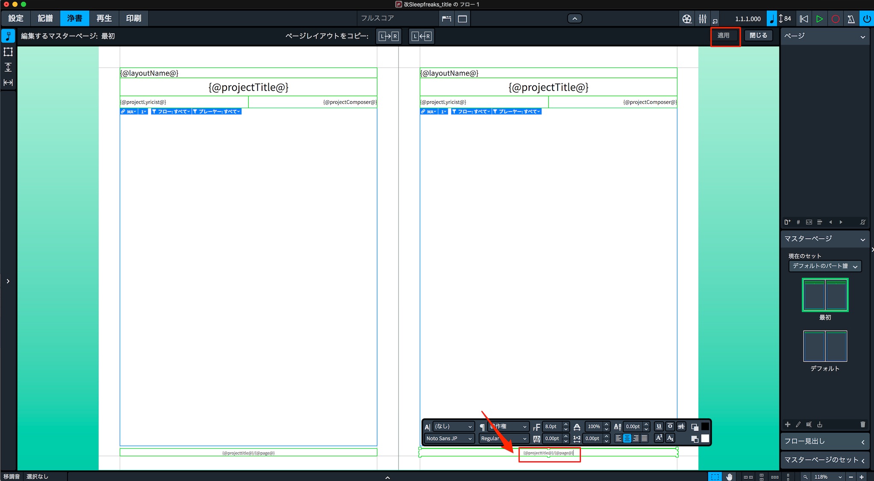Expand the フロー見出し panel section
Viewport: 874px width, 481px height.
point(825,441)
